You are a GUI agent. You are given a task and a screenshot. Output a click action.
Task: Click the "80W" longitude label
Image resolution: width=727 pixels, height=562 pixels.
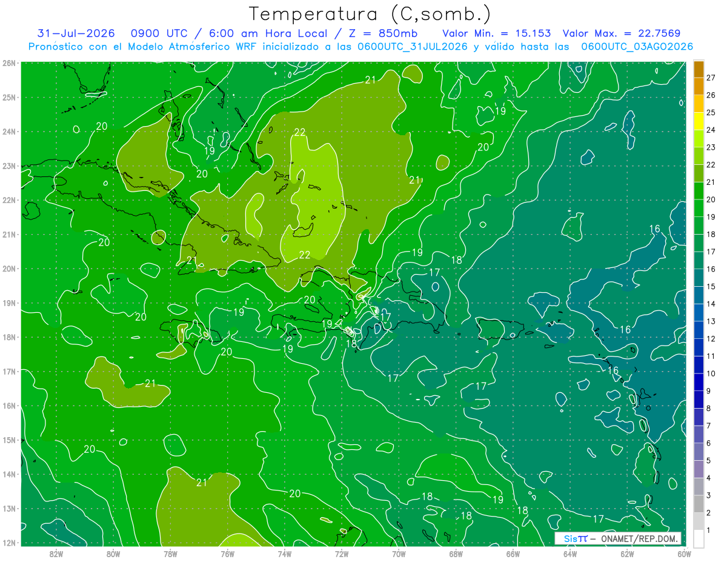click(x=113, y=554)
